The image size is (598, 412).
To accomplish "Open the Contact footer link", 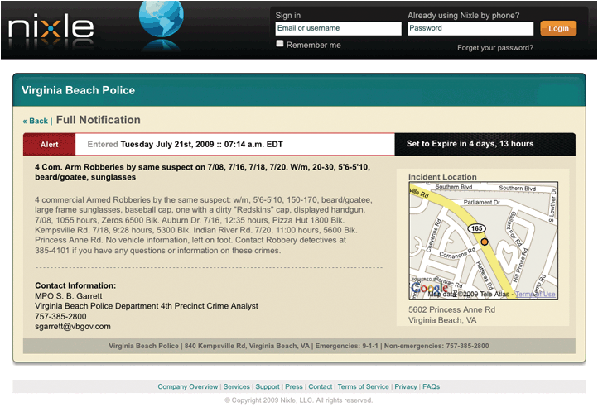I will 320,386.
